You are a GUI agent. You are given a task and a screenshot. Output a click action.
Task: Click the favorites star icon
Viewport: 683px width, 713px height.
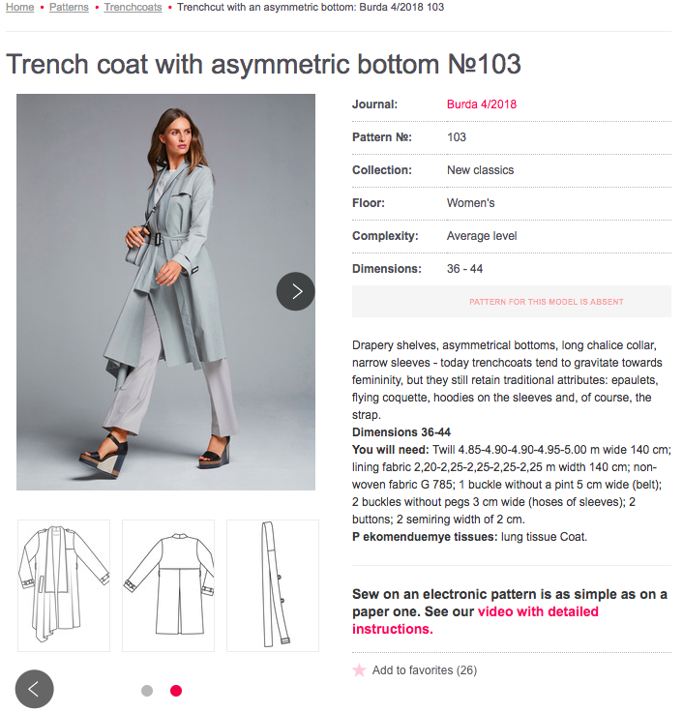tap(359, 670)
